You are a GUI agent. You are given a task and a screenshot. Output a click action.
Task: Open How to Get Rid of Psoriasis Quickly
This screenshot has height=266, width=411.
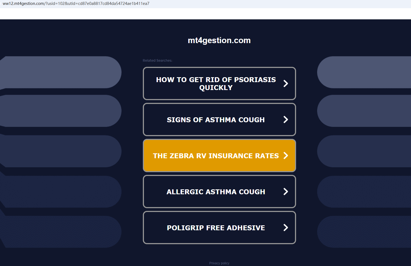[x=216, y=83]
